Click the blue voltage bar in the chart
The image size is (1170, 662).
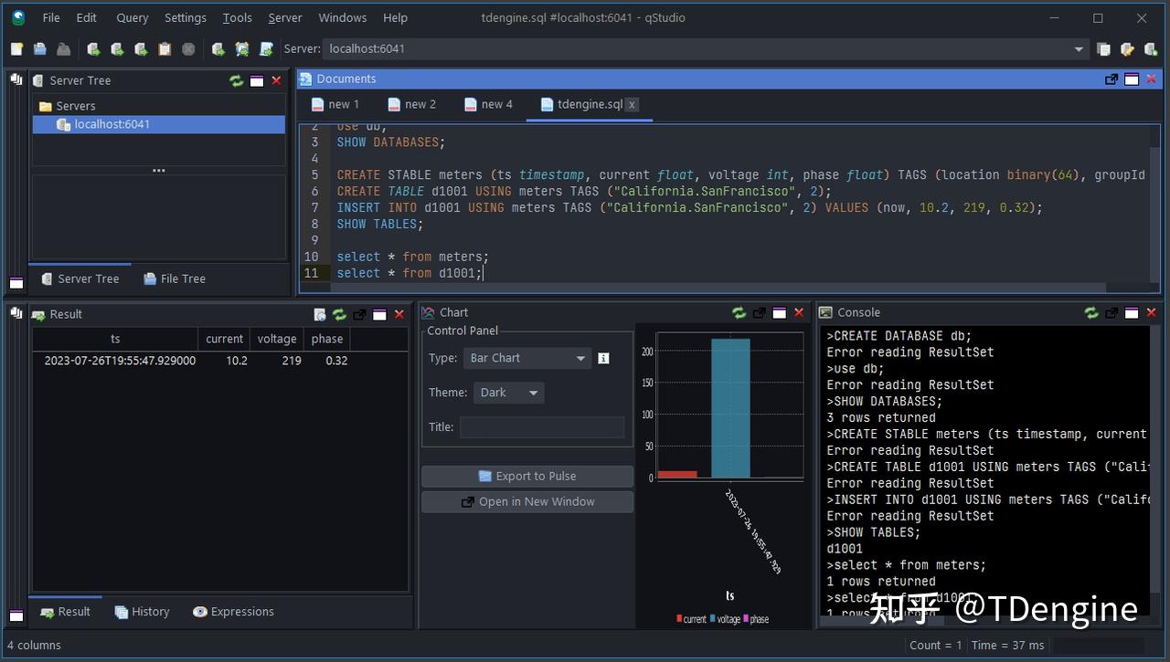(x=730, y=408)
